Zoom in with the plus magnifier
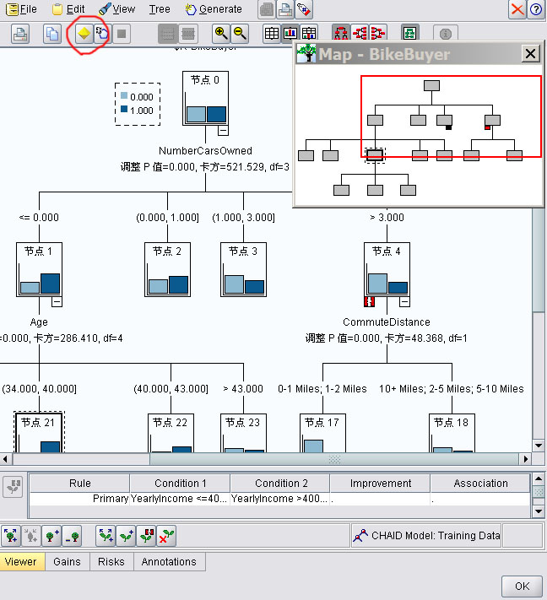The width and height of the screenshot is (547, 600). [221, 34]
